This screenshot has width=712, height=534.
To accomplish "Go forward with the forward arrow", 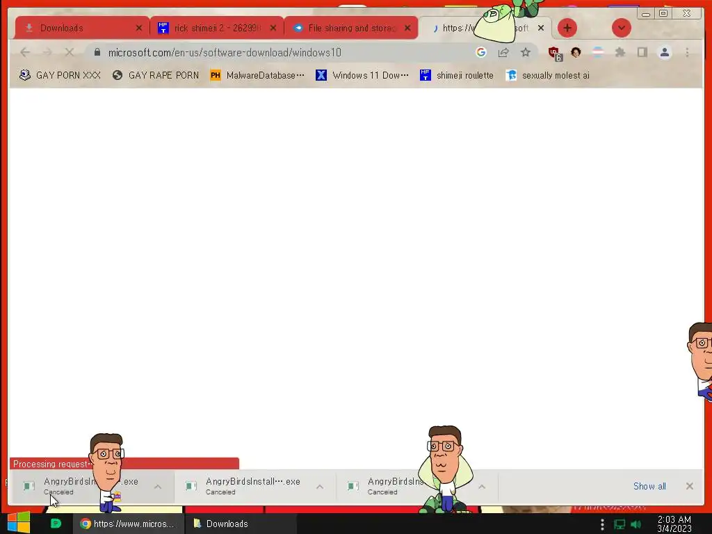I will click(x=47, y=53).
